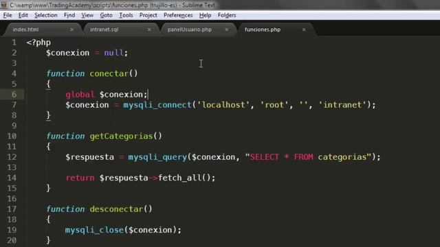440x247 pixels.
Task: Open the Preferences menu
Action: (178, 15)
